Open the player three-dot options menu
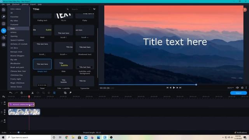Screen dimensions: 249x140 [246, 87]
